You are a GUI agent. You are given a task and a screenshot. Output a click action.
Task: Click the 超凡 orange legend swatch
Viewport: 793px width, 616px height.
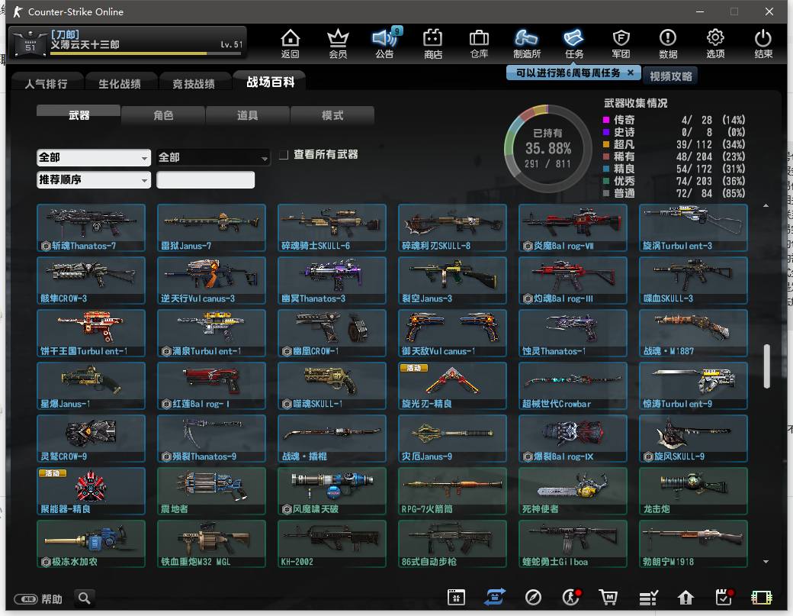point(606,144)
